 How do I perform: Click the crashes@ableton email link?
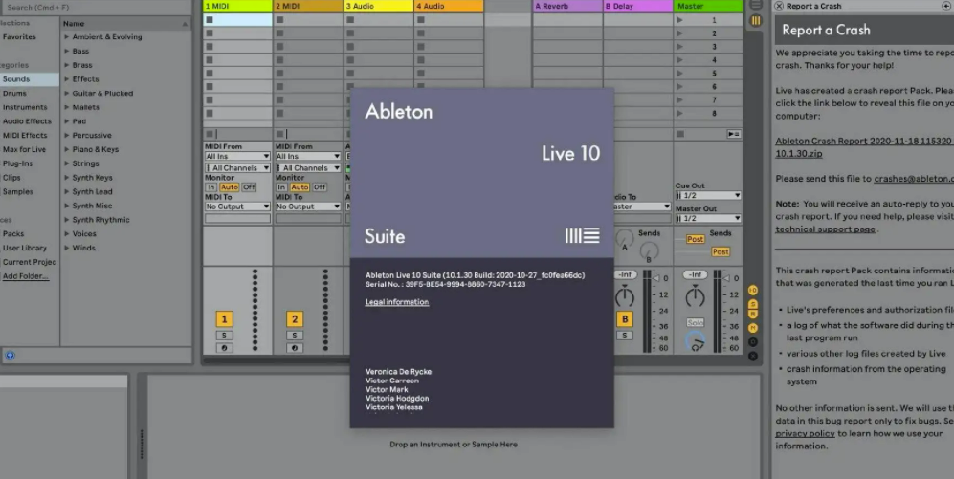[914, 179]
